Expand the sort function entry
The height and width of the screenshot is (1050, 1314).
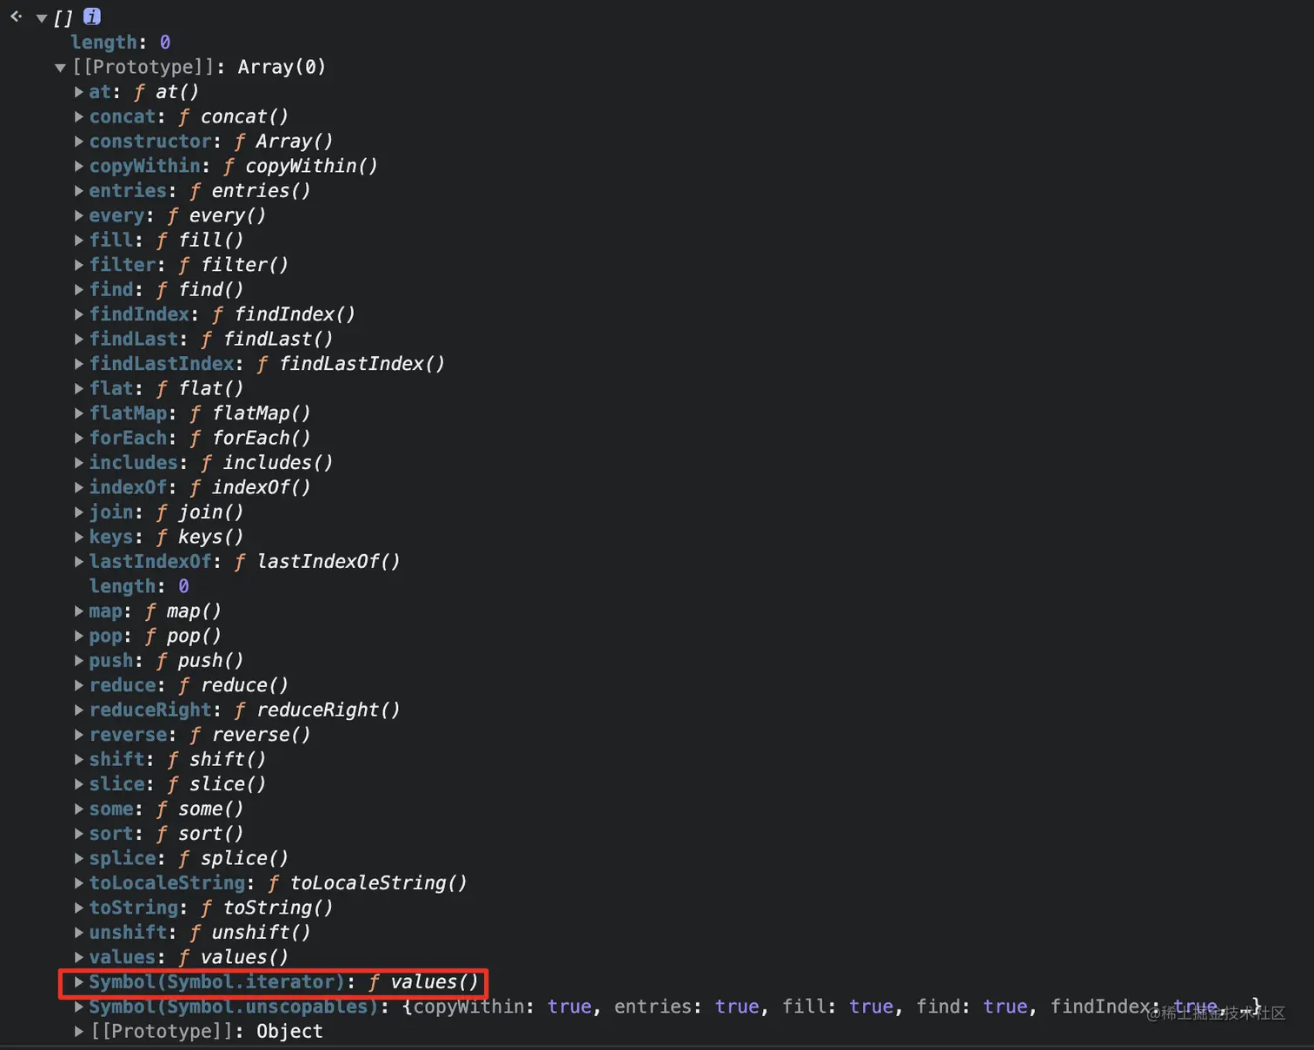click(x=79, y=834)
